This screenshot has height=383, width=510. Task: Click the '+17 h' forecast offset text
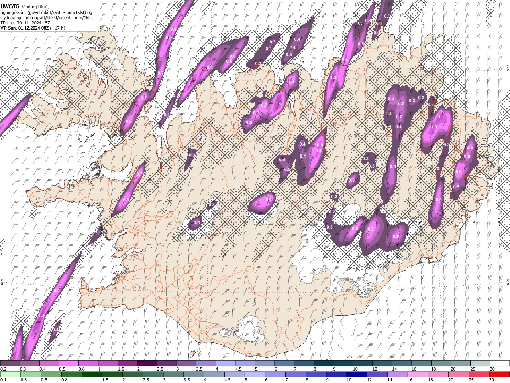coord(57,28)
